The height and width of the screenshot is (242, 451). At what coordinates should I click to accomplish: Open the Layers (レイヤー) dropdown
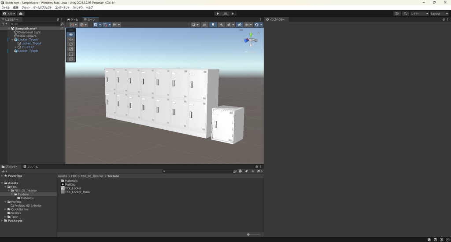[x=419, y=14]
